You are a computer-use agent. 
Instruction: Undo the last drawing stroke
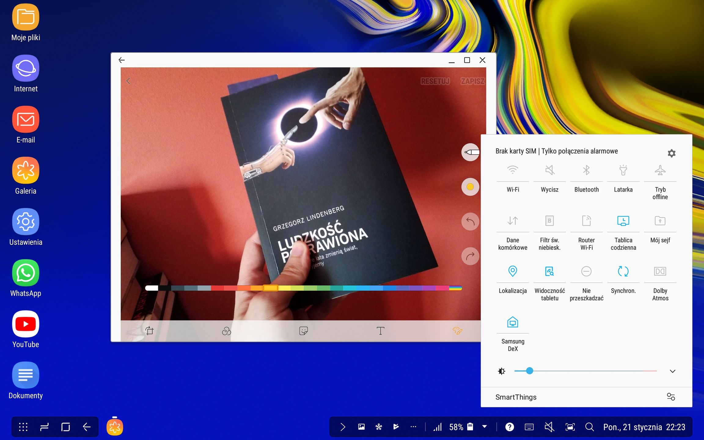tap(470, 221)
